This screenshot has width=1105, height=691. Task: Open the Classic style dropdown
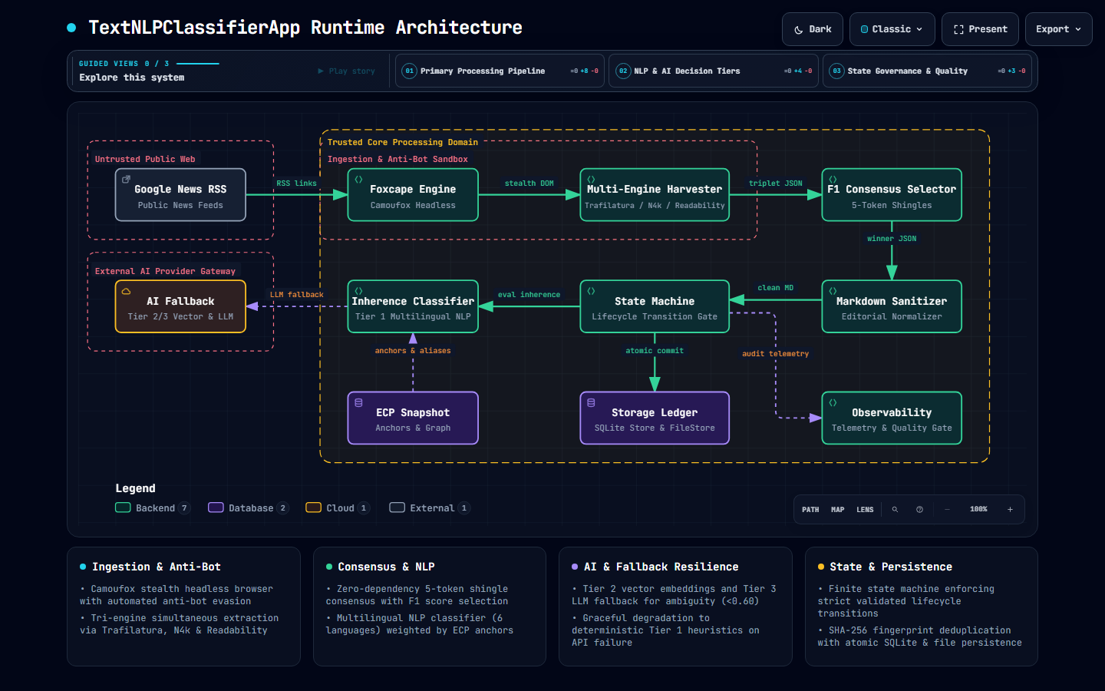click(x=892, y=29)
